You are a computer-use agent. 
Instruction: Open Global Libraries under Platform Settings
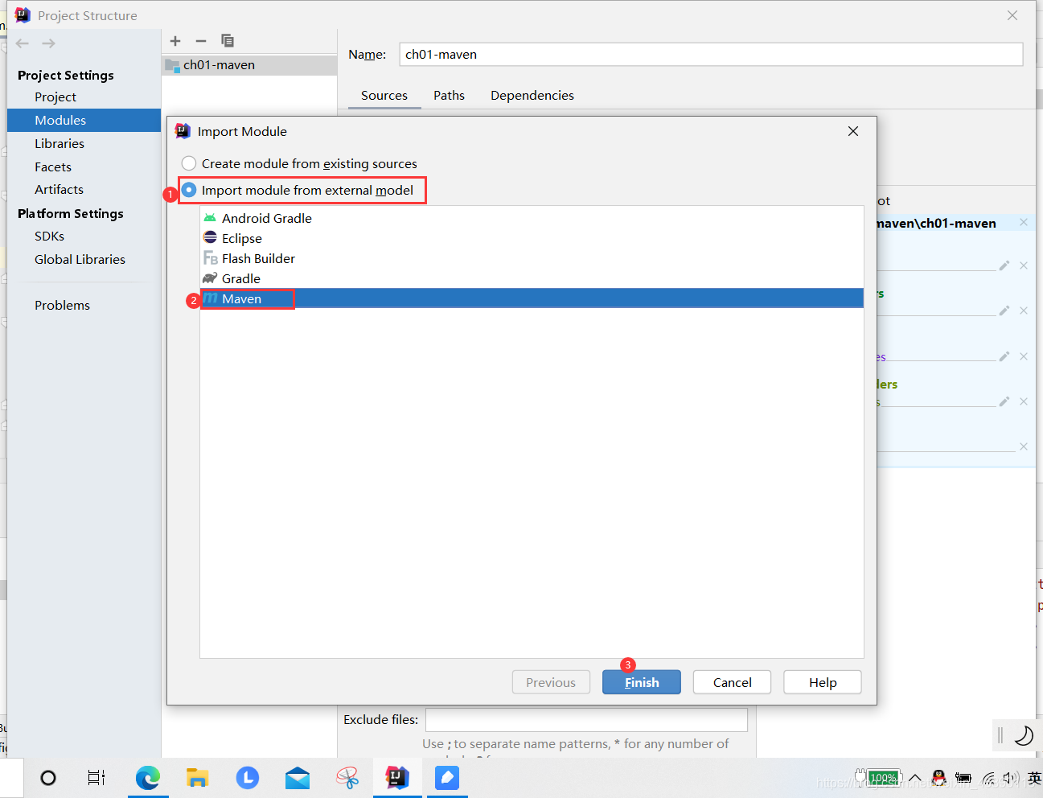(x=80, y=260)
